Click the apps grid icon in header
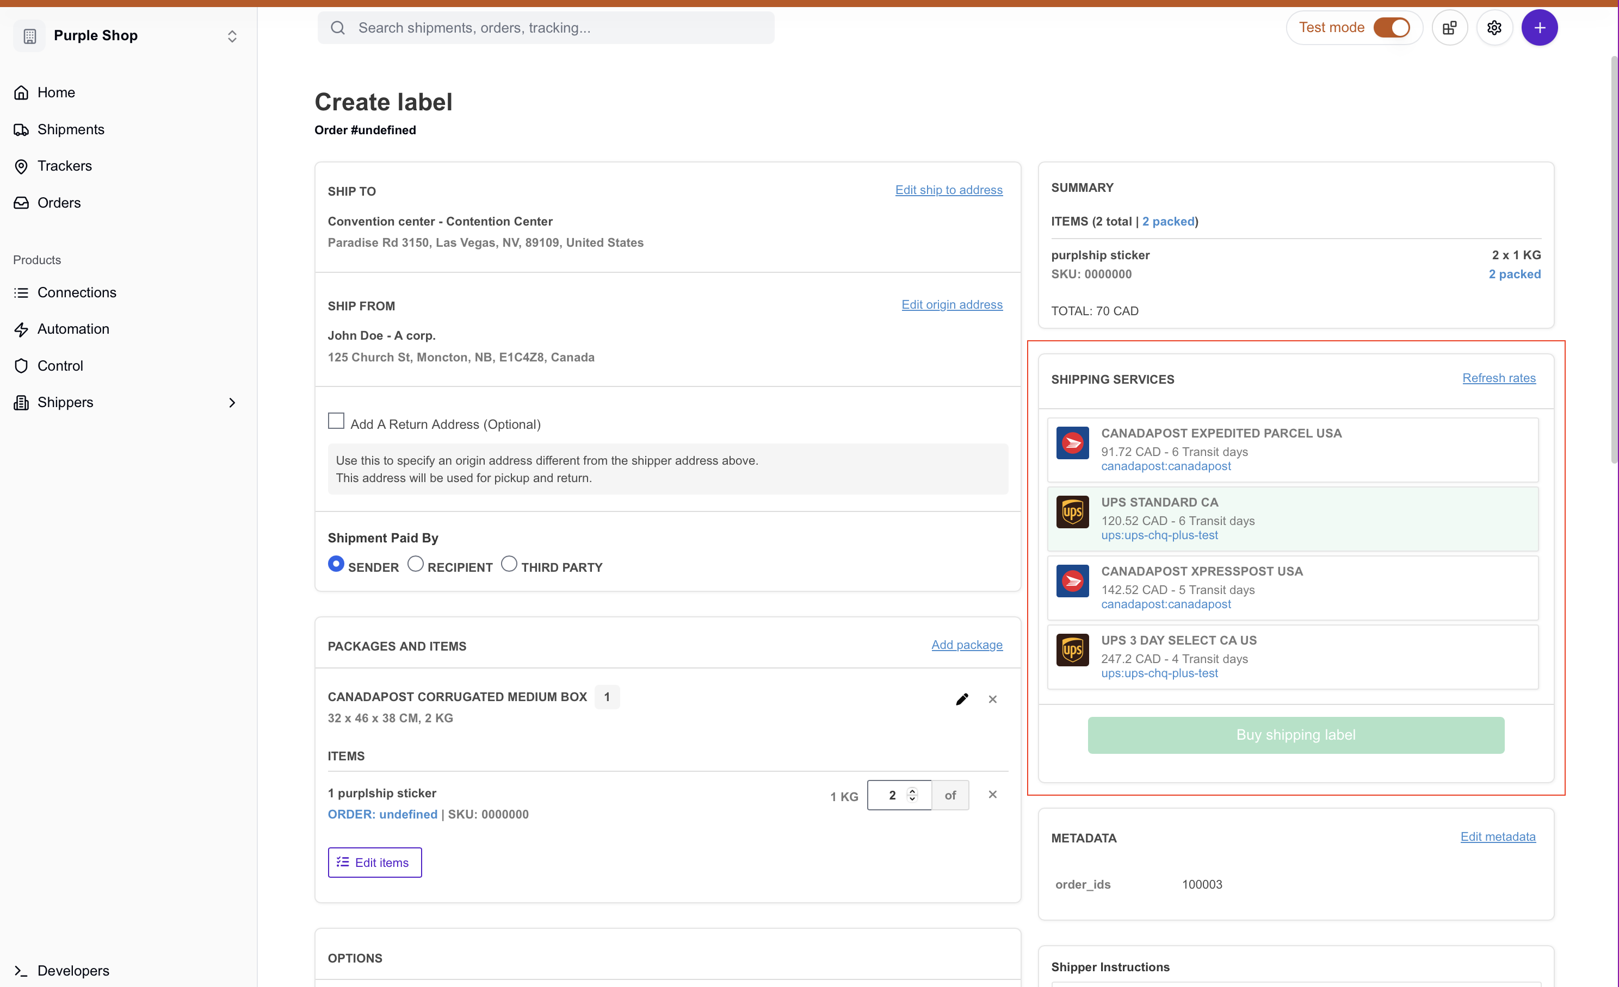 (x=1449, y=28)
